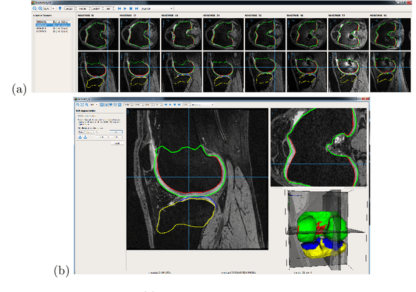Open the wide combo box in the overview toolbar
Viewport: 416px width, 292px height.
(x=157, y=8)
